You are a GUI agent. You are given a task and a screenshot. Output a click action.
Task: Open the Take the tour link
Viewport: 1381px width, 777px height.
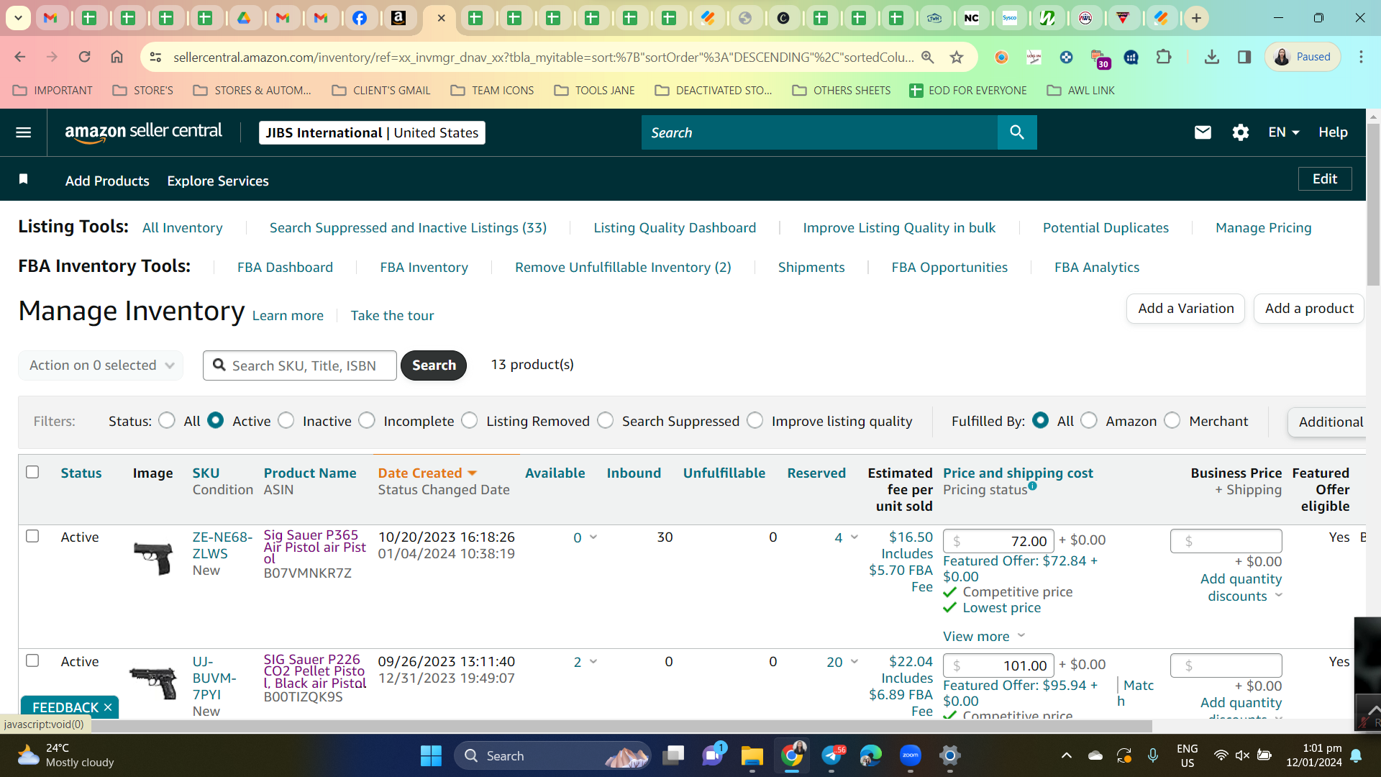(x=392, y=316)
